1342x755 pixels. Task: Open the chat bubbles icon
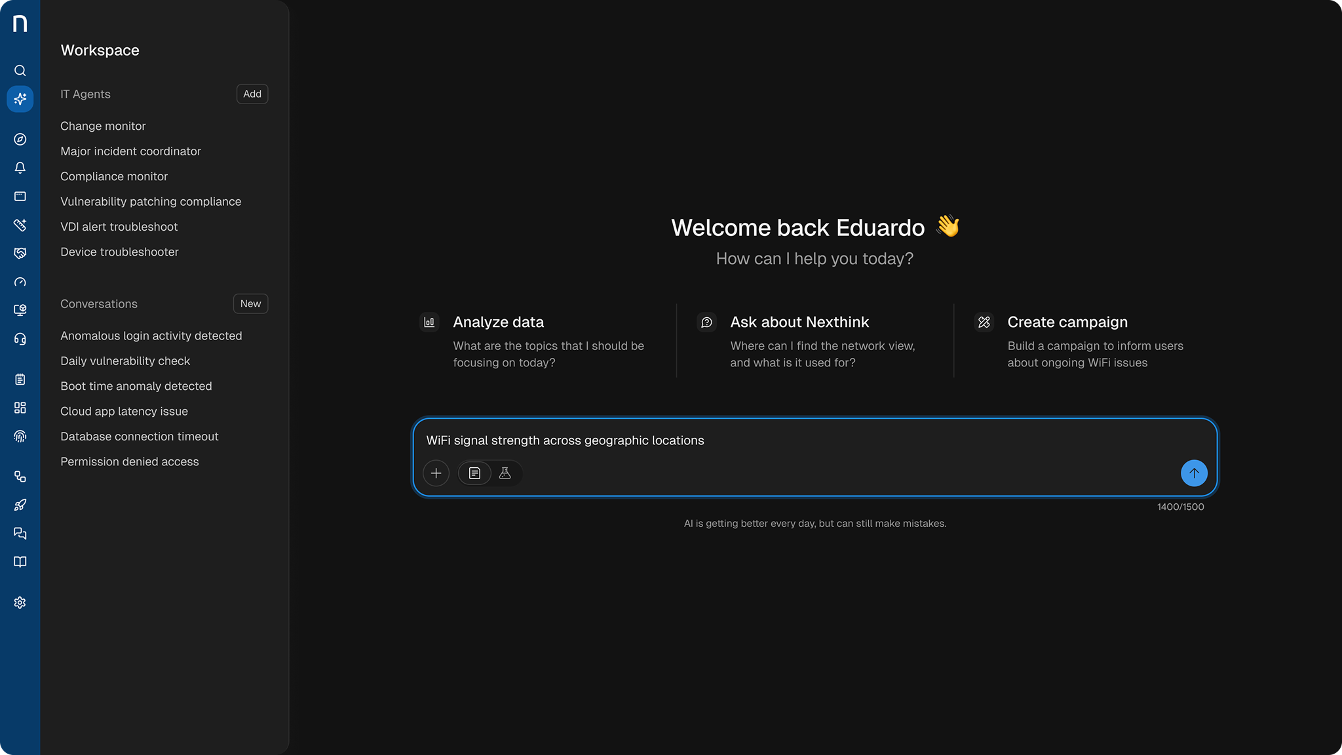20,533
